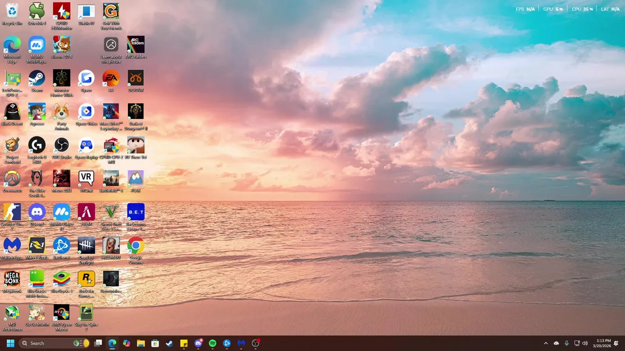The width and height of the screenshot is (625, 351).
Task: Open the Gyazo capture desktop icon
Action: click(x=86, y=81)
